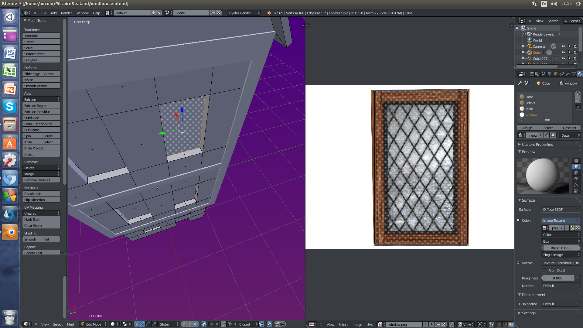
Task: Open the Material properties tab
Action: (x=580, y=74)
